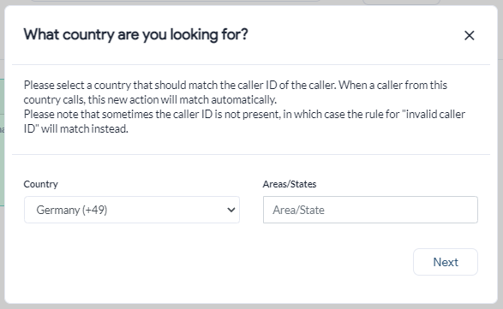
Task: Click the "Country" field label
Action: (x=41, y=184)
